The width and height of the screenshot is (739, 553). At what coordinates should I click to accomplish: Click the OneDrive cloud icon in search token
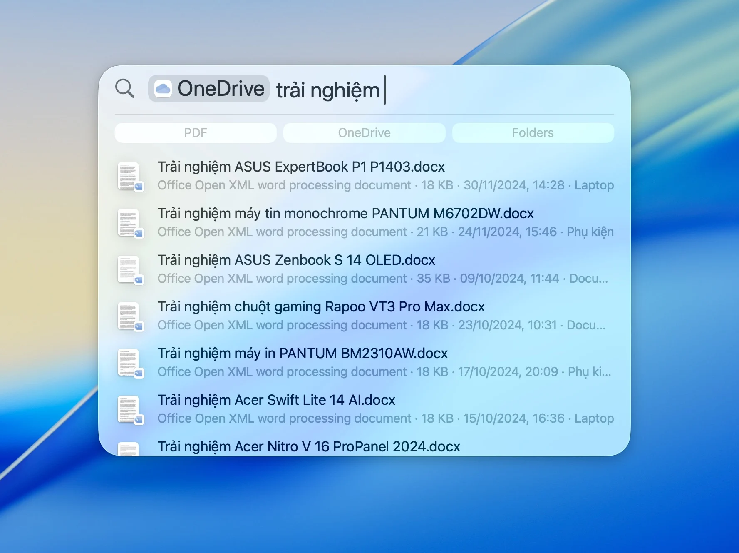163,89
